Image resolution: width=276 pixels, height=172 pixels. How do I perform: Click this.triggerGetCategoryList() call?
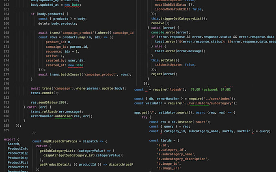[179, 18]
